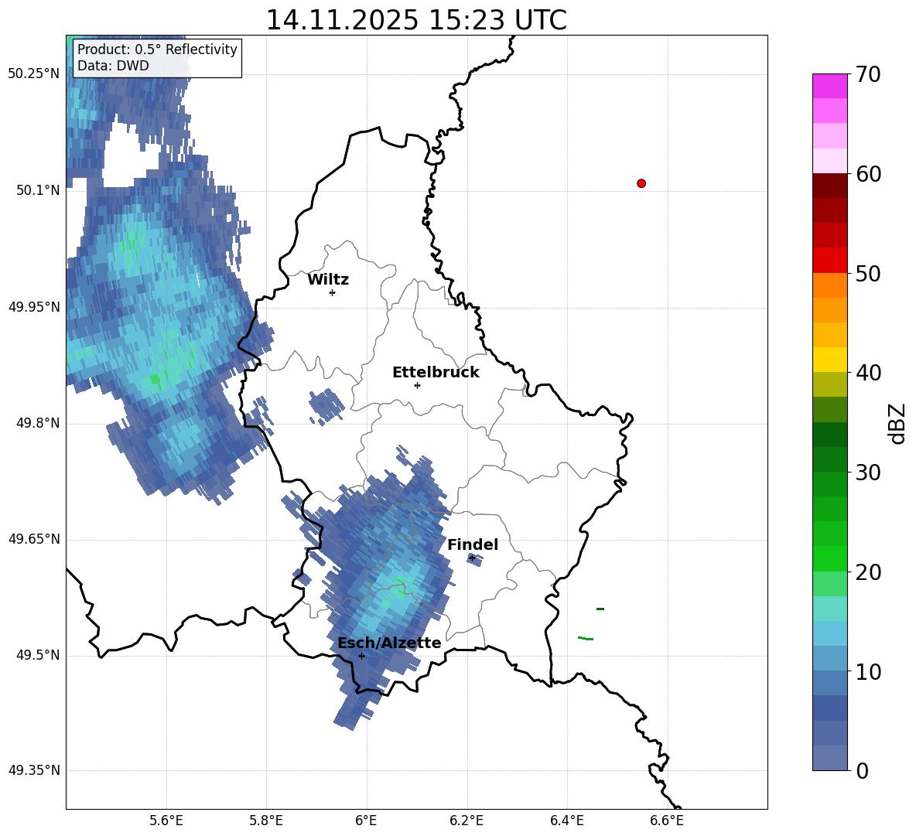Image resolution: width=916 pixels, height=836 pixels.
Task: Click the 5.6°E longitude label
Action: point(166,821)
